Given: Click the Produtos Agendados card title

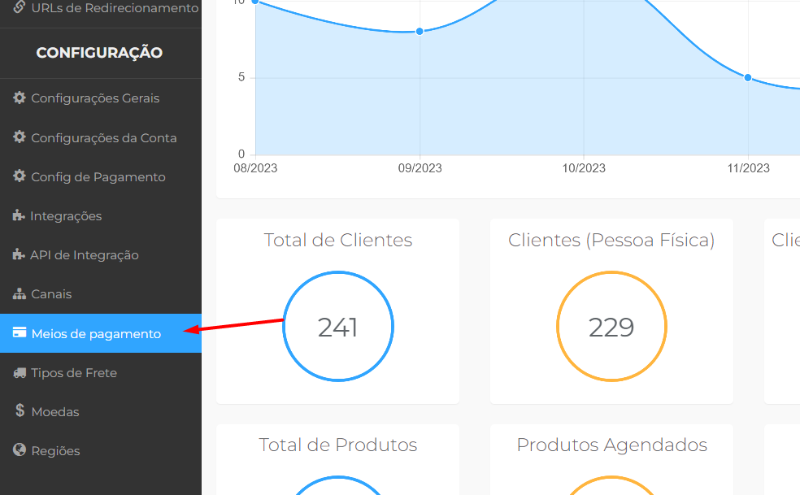Looking at the screenshot, I should (x=611, y=445).
